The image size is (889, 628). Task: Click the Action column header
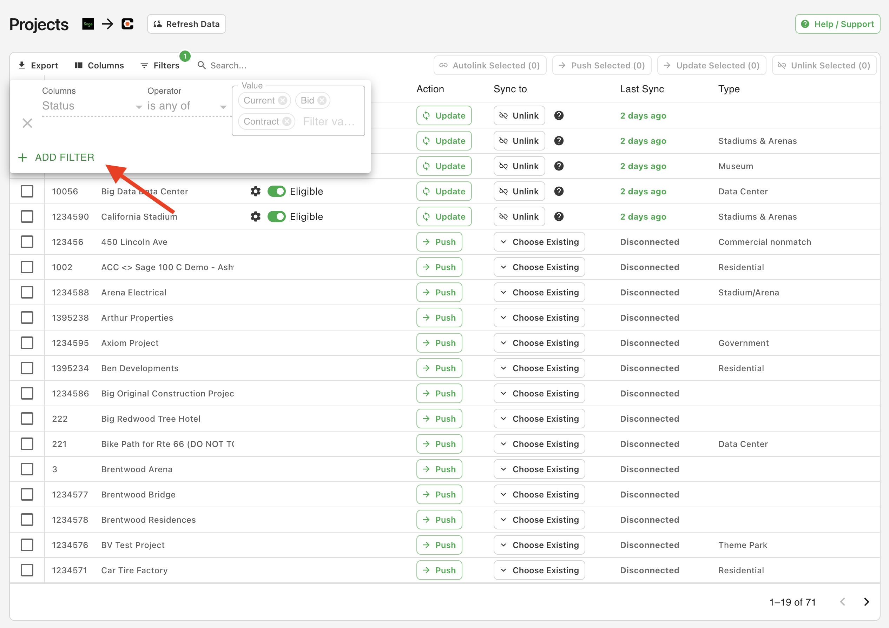point(430,89)
